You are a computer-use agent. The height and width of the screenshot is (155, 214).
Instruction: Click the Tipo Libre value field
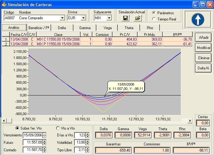click(x=80, y=150)
